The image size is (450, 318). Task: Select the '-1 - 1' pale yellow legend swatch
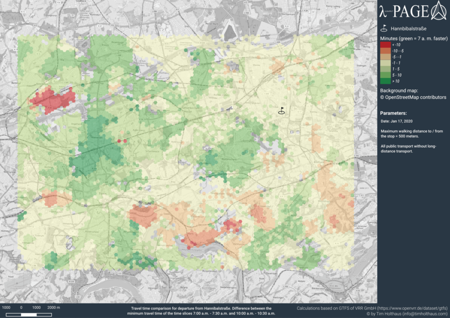(x=385, y=63)
